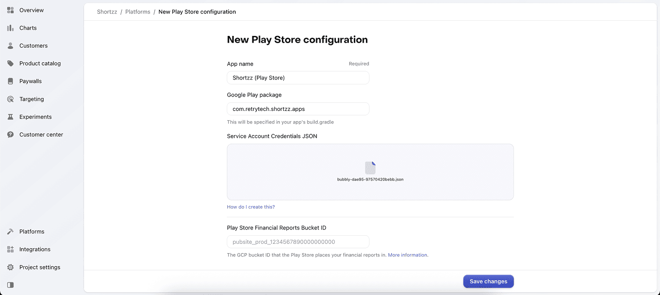Open the More information link
The width and height of the screenshot is (660, 295).
coord(407,255)
